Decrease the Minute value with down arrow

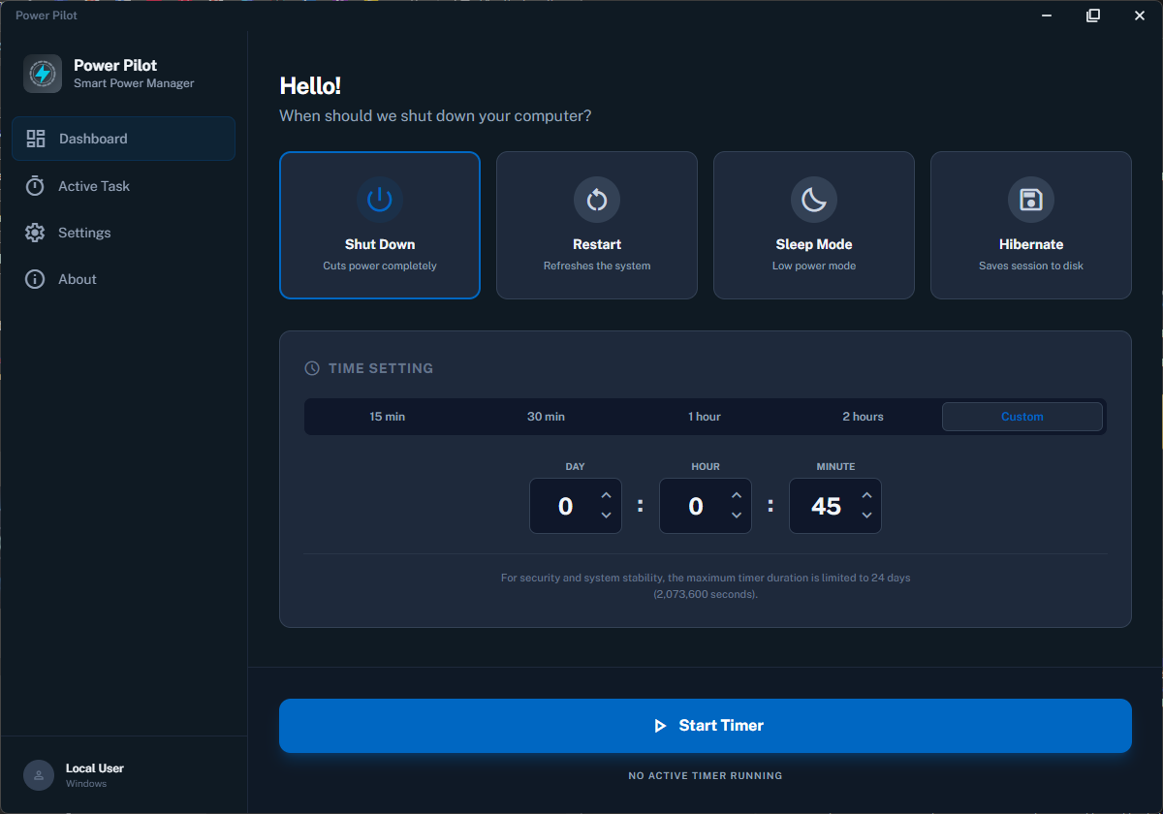click(866, 516)
